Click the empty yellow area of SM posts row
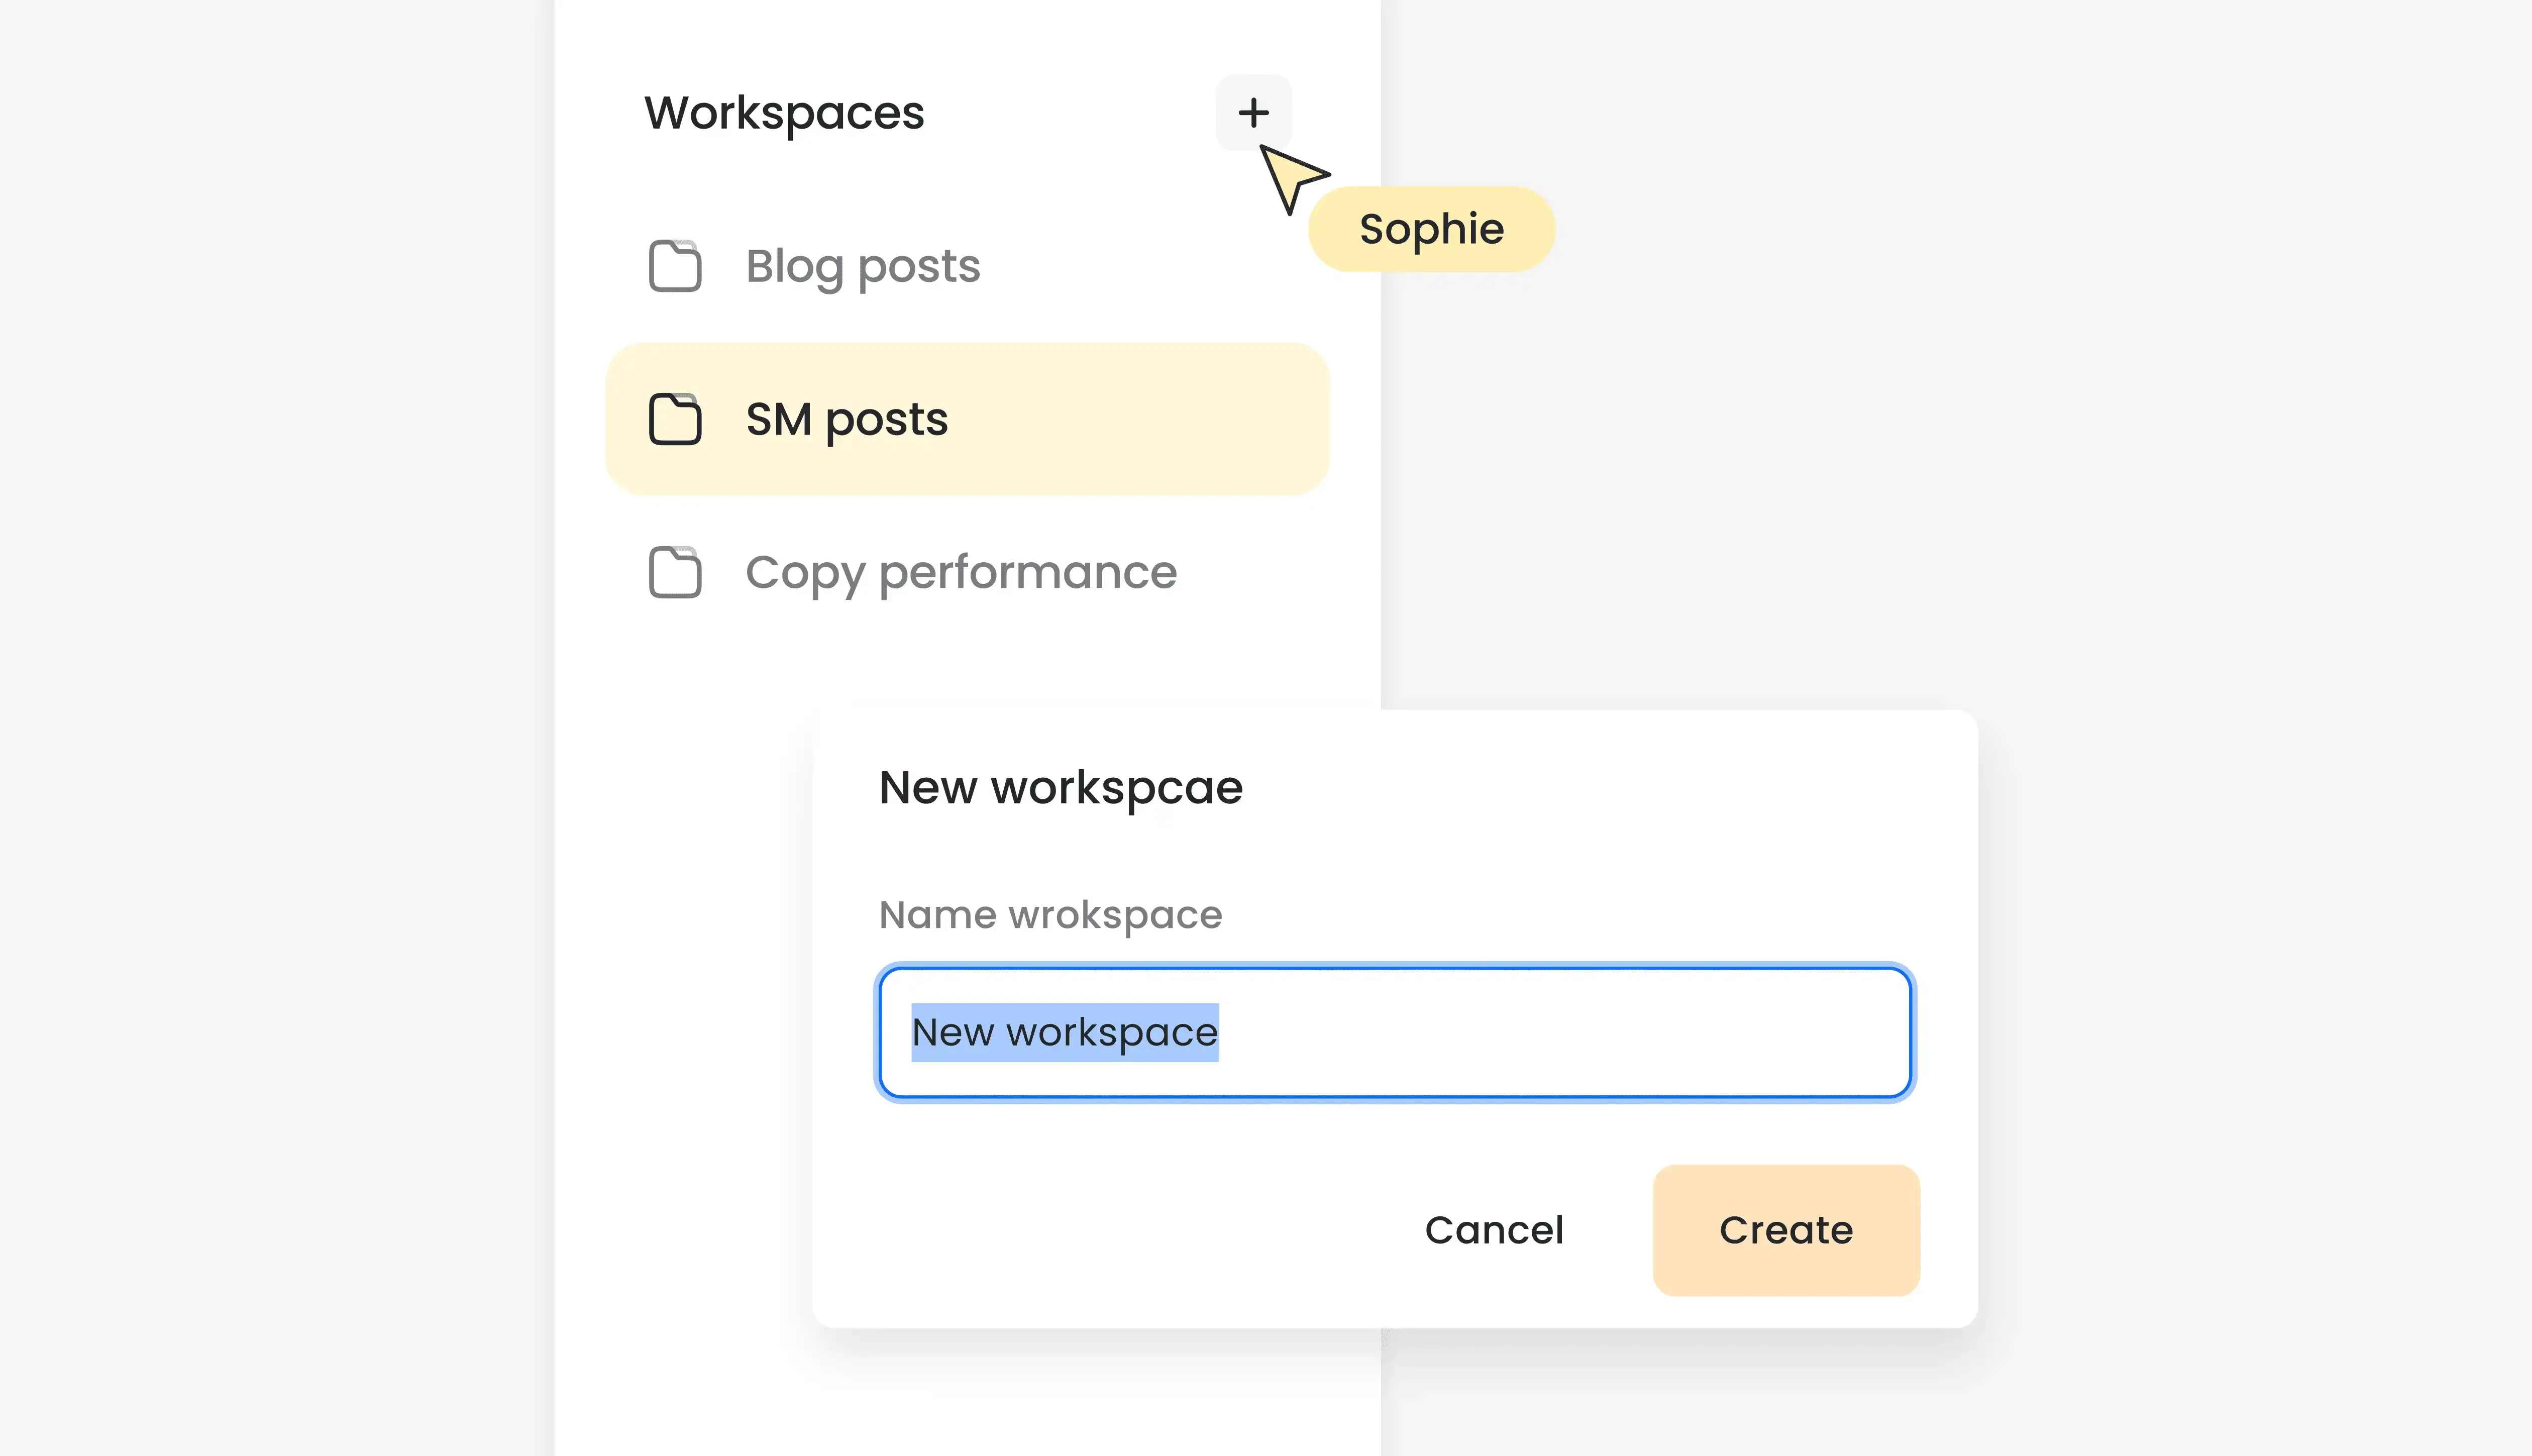Viewport: 2532px width, 1456px height. click(1139, 419)
